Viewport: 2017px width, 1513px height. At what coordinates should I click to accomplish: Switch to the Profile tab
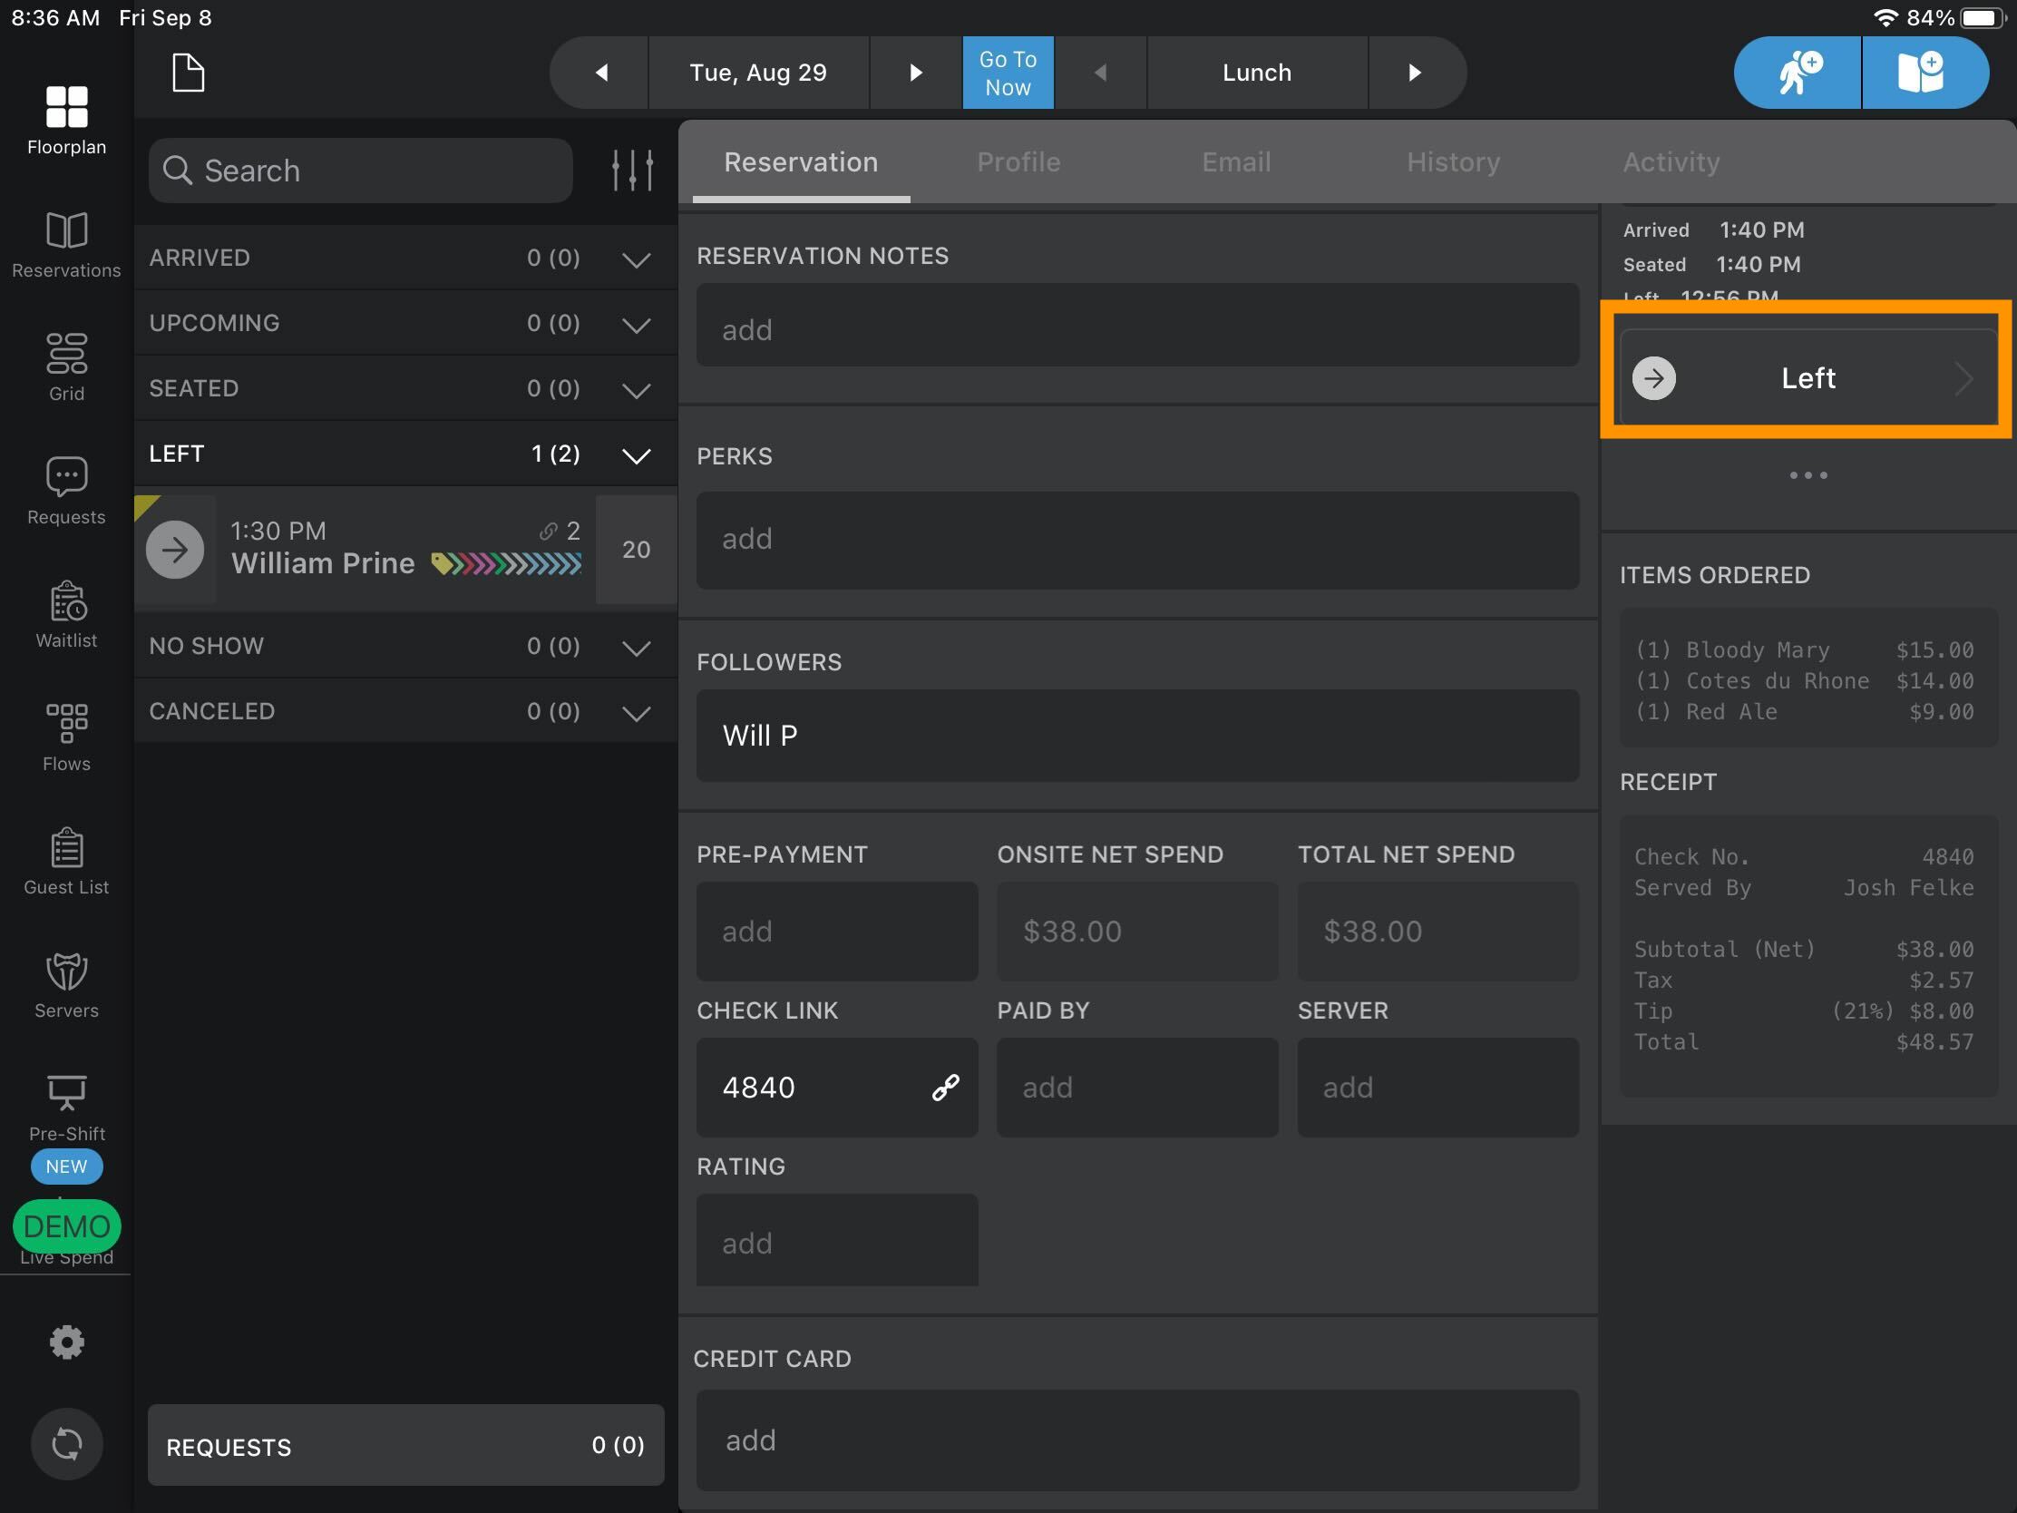1018,162
